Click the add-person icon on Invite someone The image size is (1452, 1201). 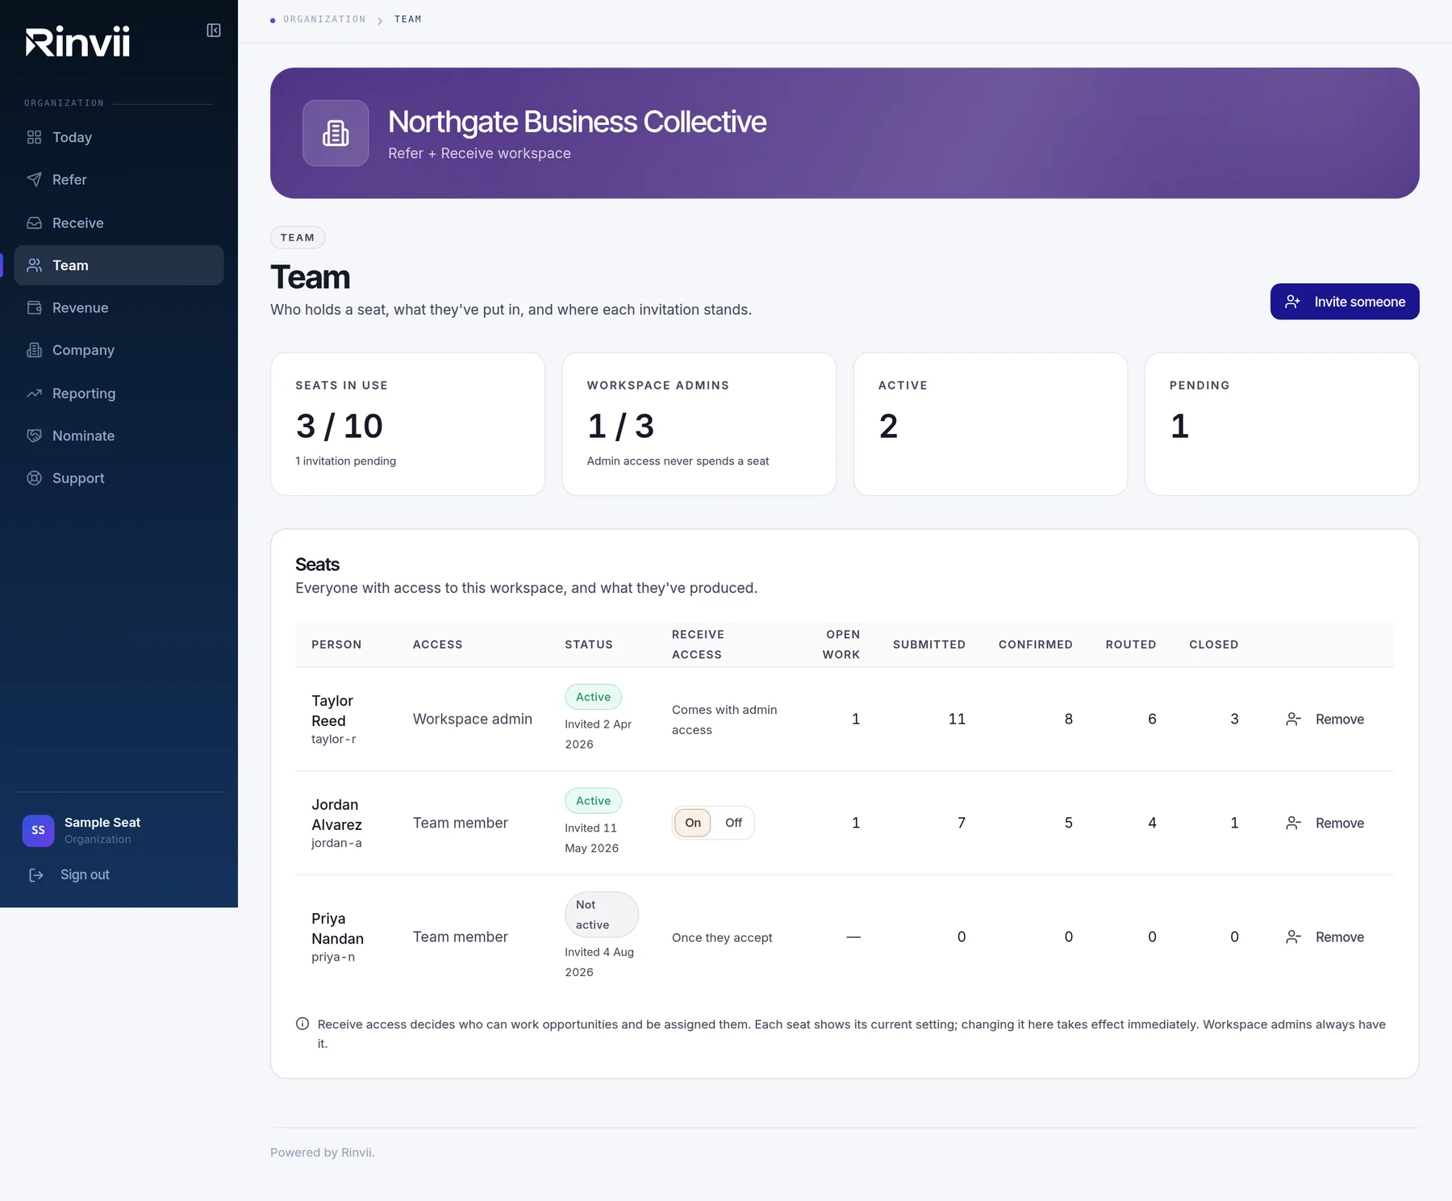point(1292,302)
